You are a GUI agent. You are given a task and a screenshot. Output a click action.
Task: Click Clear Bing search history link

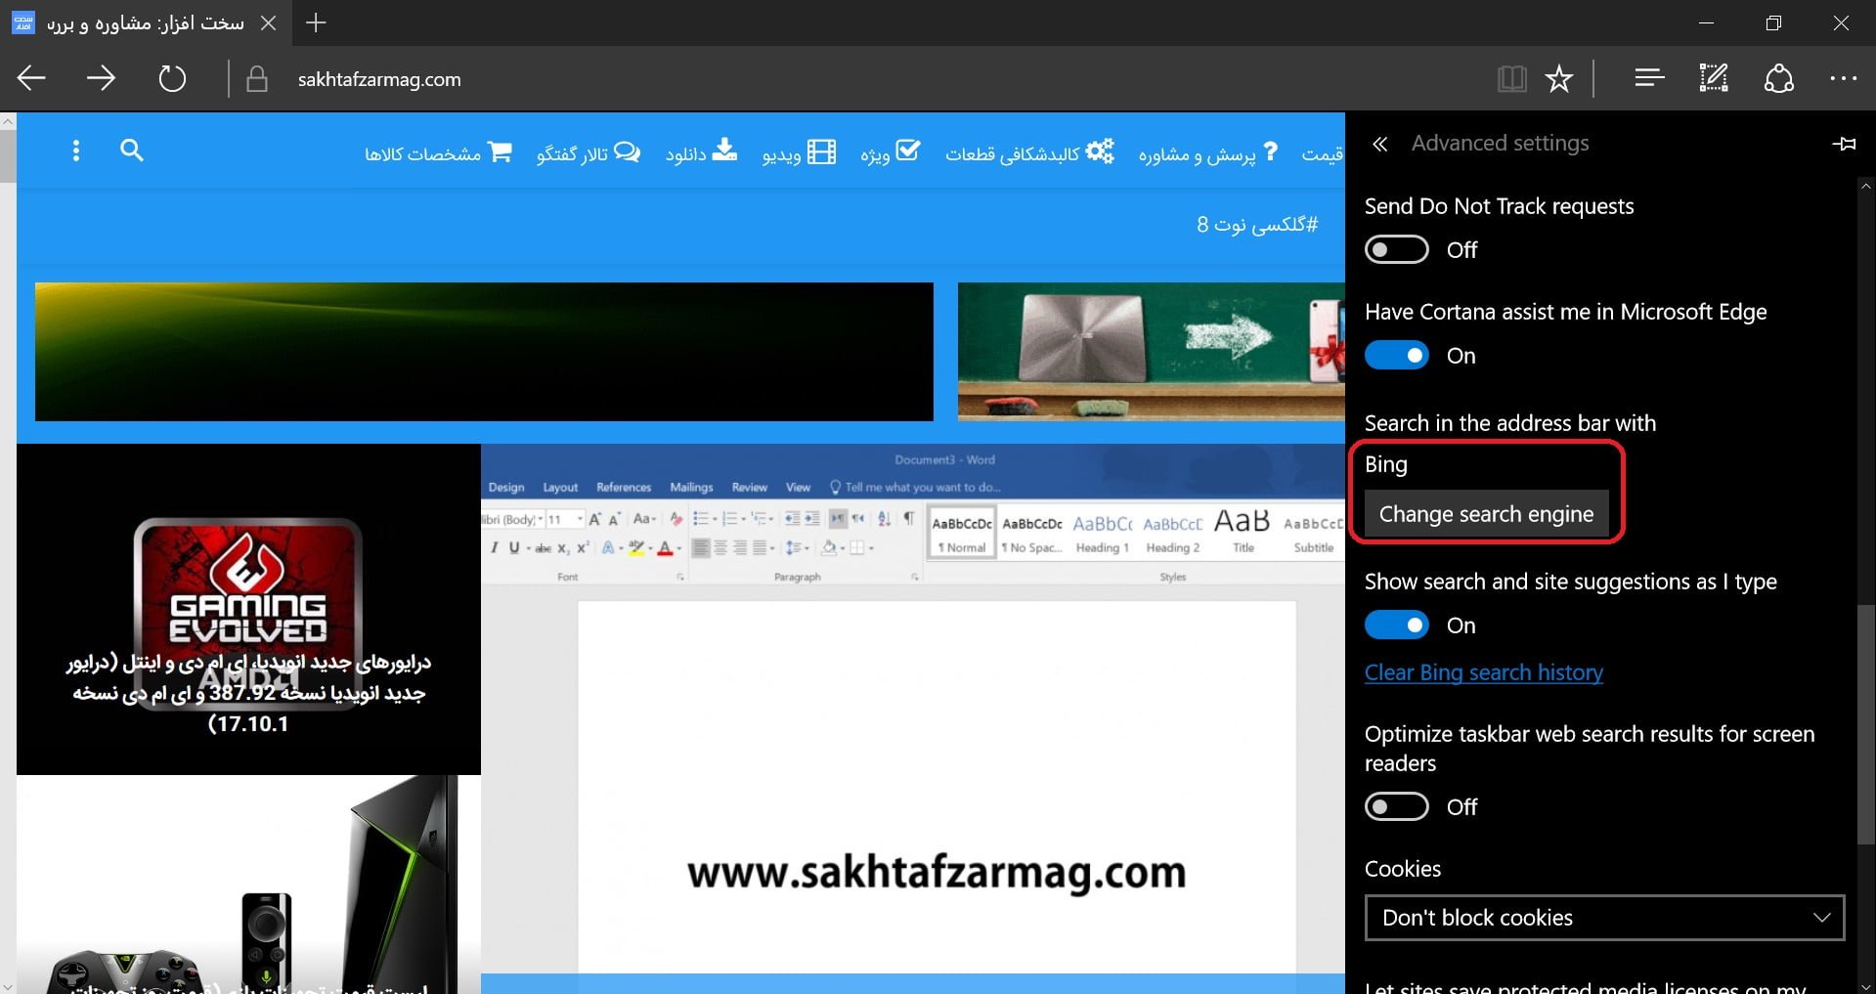[1483, 672]
